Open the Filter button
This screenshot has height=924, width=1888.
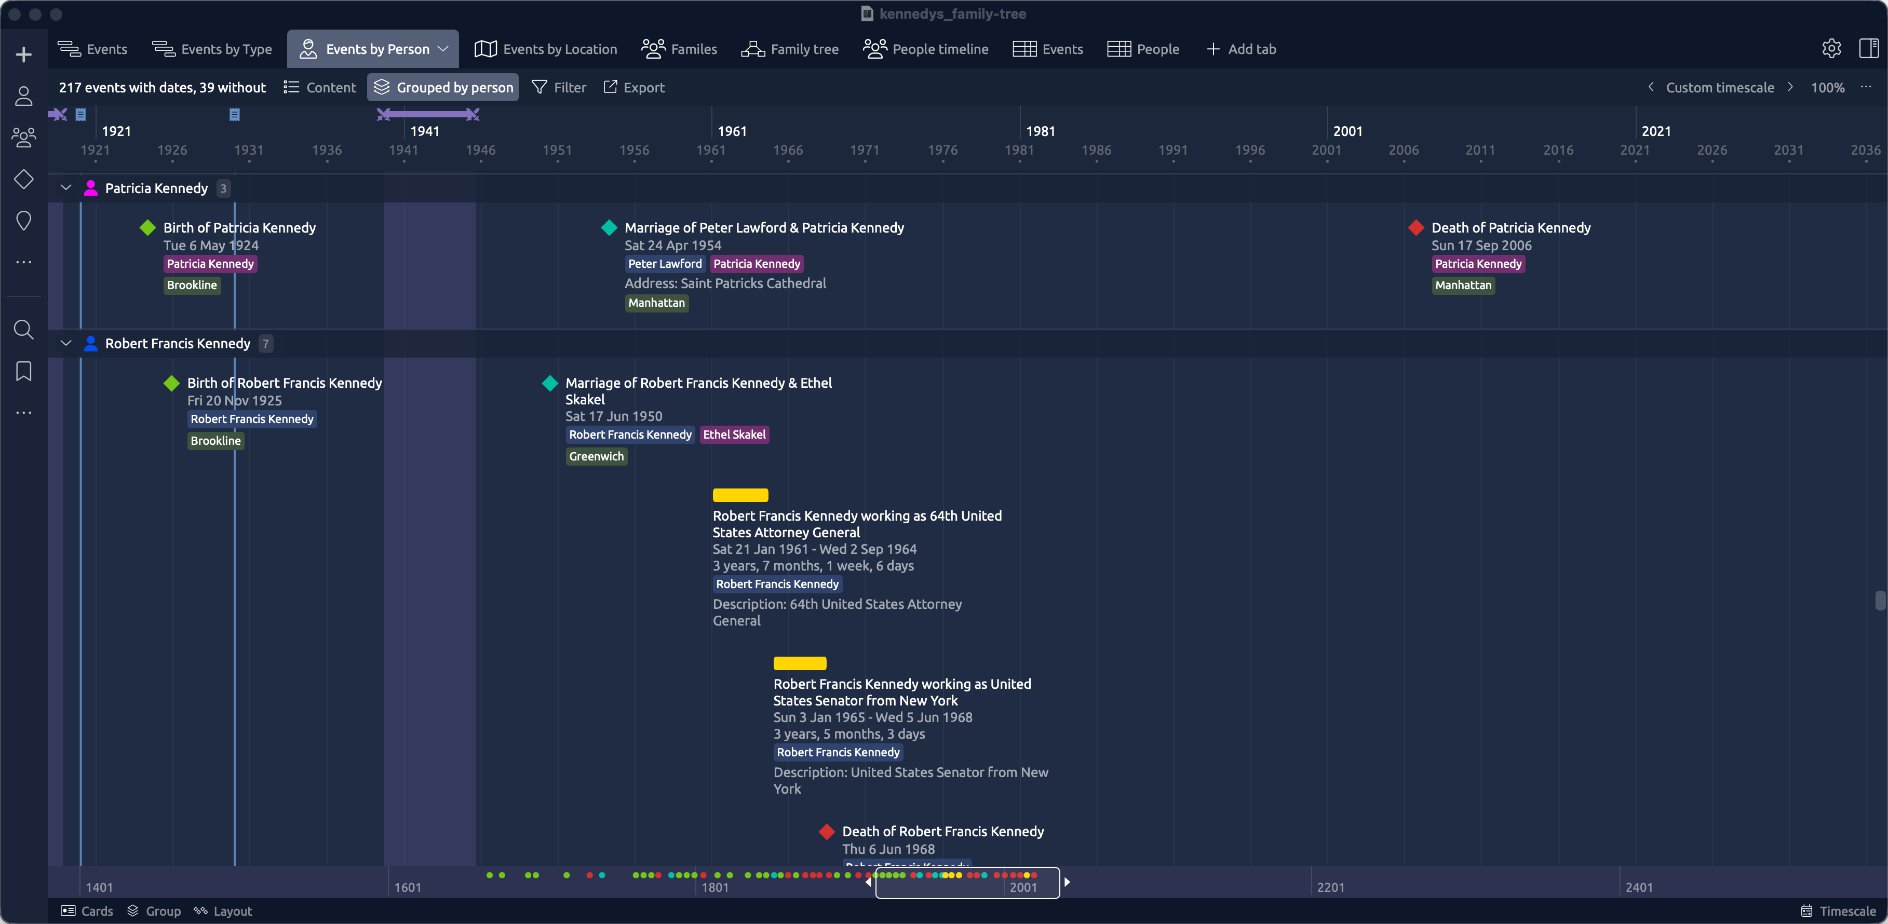(x=559, y=87)
